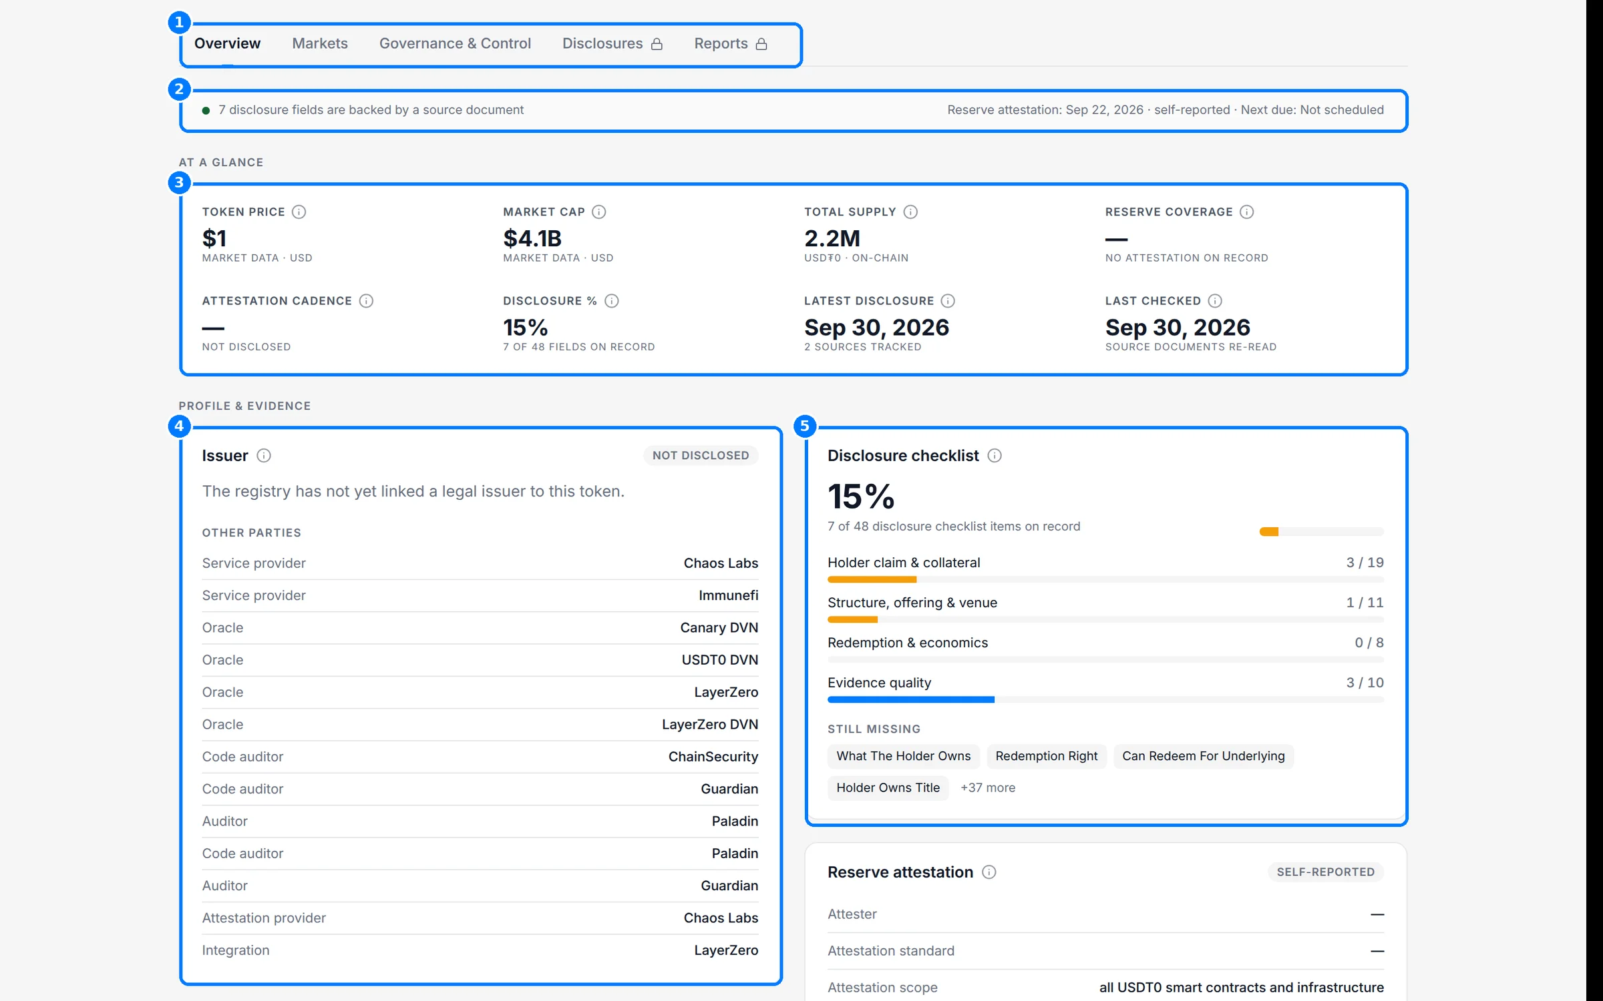
Task: Click the Redemption & economics row label
Action: click(x=908, y=643)
